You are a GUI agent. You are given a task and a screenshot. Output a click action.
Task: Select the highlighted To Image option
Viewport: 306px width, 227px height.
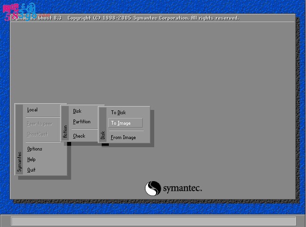(126, 123)
